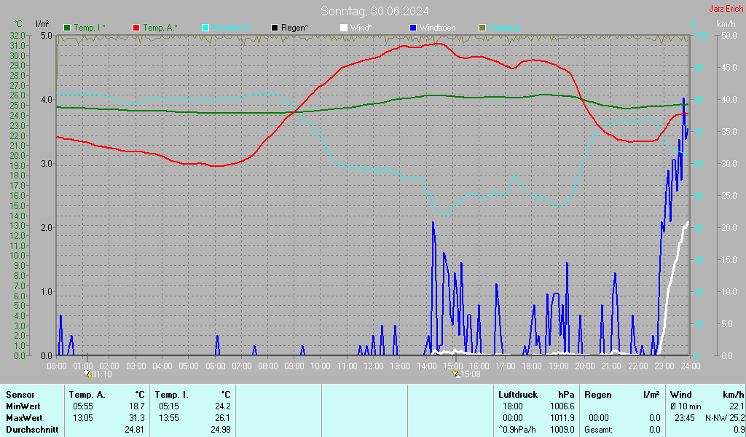Viewport: 746px width, 437px height.
Task: Click the 'km/h' axis unit above chart
Action: point(726,24)
